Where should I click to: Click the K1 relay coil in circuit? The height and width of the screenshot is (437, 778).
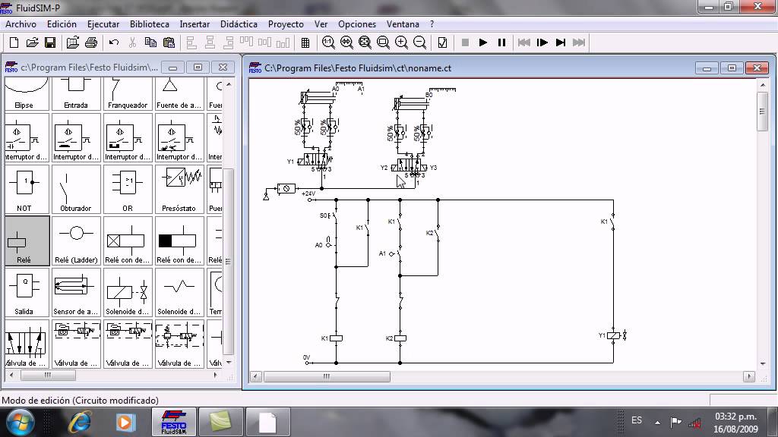tap(336, 338)
